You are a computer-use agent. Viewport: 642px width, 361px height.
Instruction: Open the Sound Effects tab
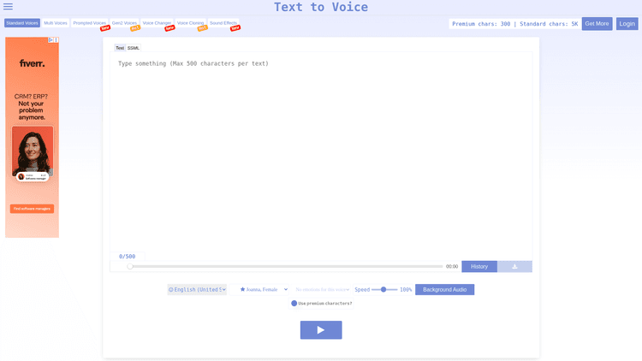223,23
